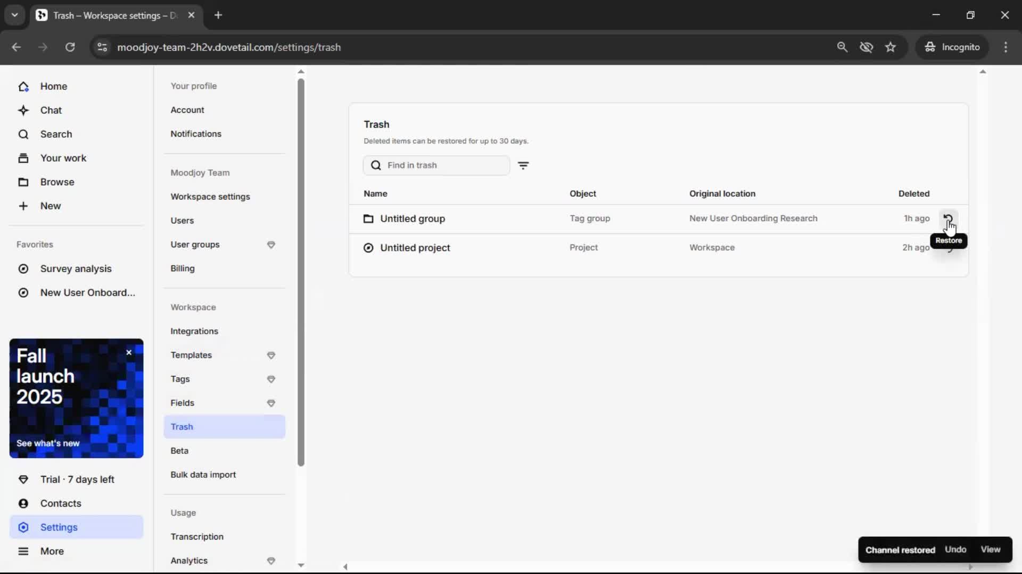This screenshot has height=574, width=1022.
Task: Open the tab search dropdown arrow
Action: (14, 15)
